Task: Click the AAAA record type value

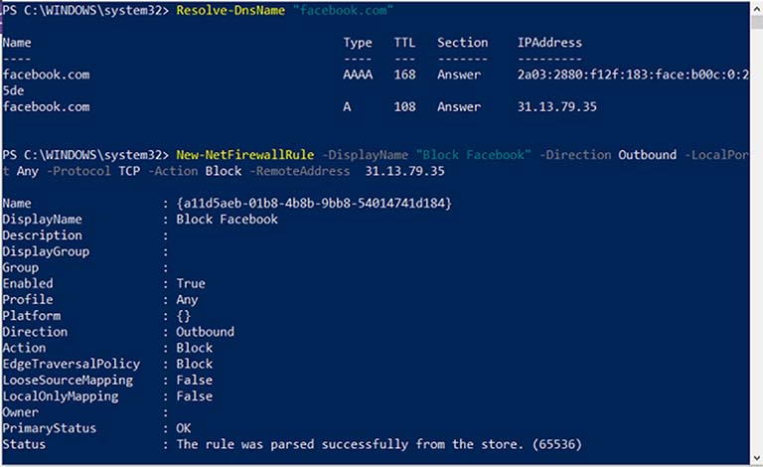Action: tap(357, 75)
